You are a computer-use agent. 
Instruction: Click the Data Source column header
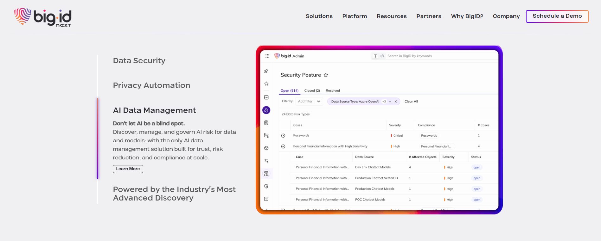click(x=364, y=157)
